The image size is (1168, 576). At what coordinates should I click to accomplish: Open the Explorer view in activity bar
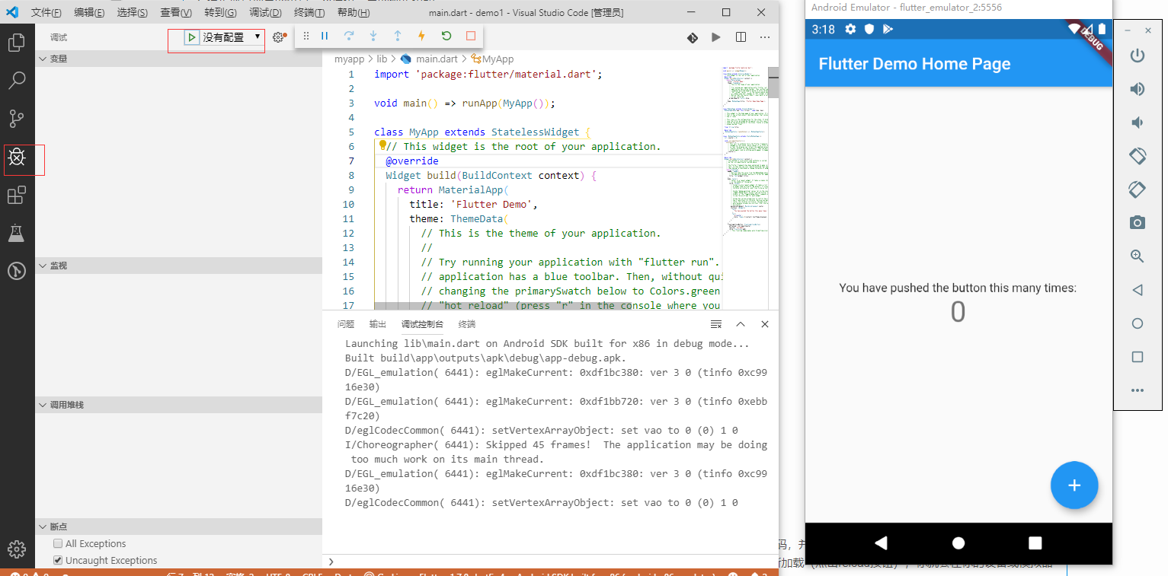(x=17, y=43)
